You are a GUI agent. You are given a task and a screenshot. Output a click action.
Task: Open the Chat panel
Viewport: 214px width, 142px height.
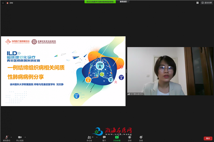point(104,138)
